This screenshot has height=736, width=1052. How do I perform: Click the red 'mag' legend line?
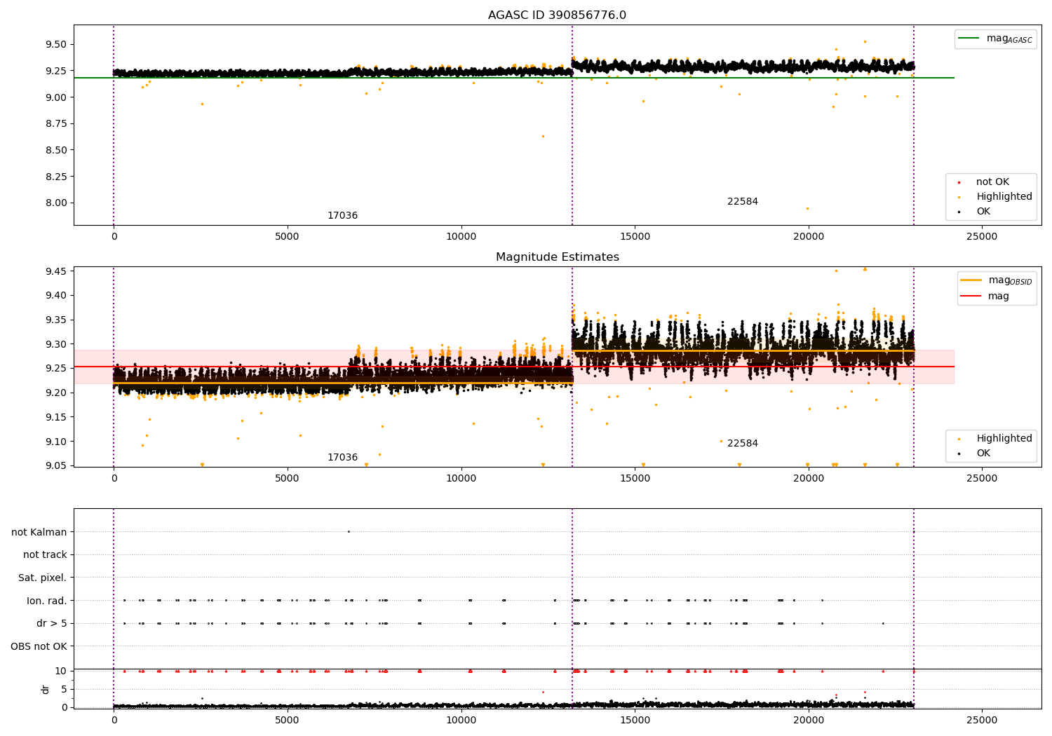[x=971, y=297]
